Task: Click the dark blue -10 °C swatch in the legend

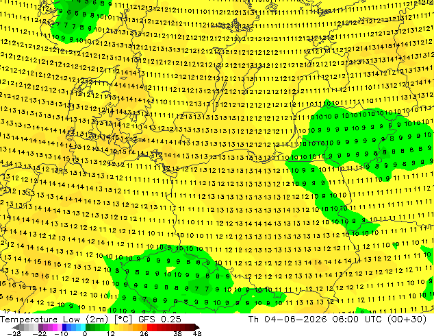Action: [64, 327]
